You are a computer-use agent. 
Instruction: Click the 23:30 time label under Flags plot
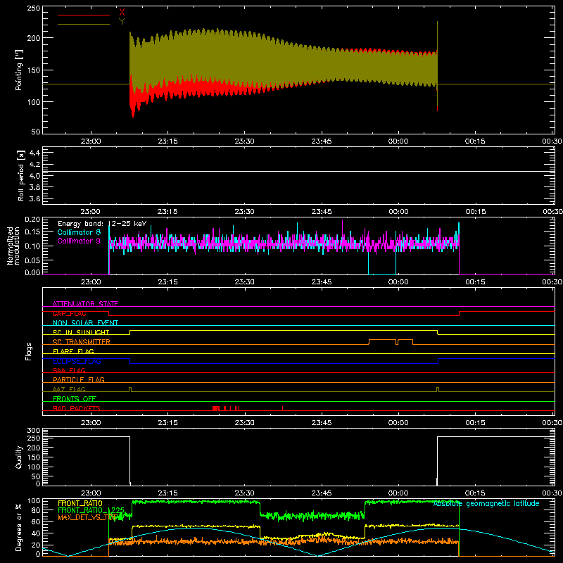(x=244, y=423)
